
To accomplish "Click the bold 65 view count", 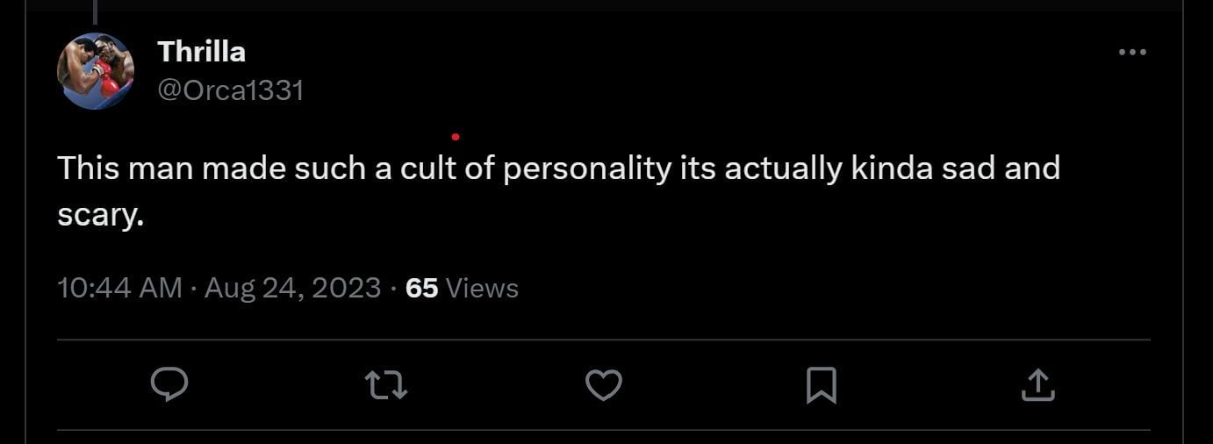I will click(421, 288).
